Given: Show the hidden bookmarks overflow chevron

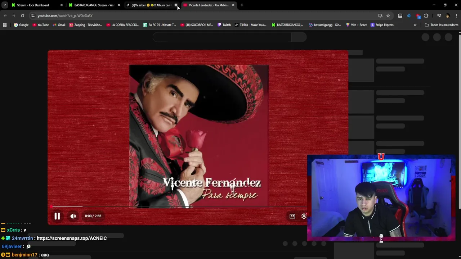Looking at the screenshot, I should 415,25.
